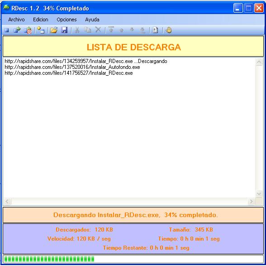Click the yellow hand icon

(169, 30)
